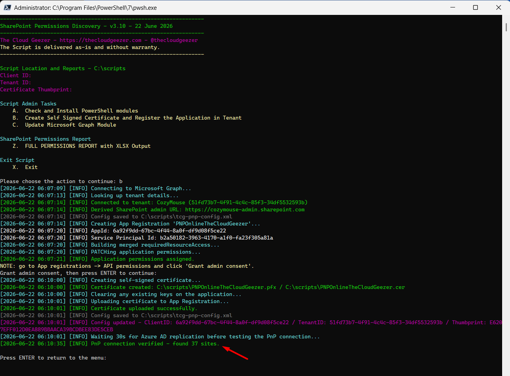
Task: Click 'The Script is delivered as-is and without warranty.' line
Action: (80, 47)
